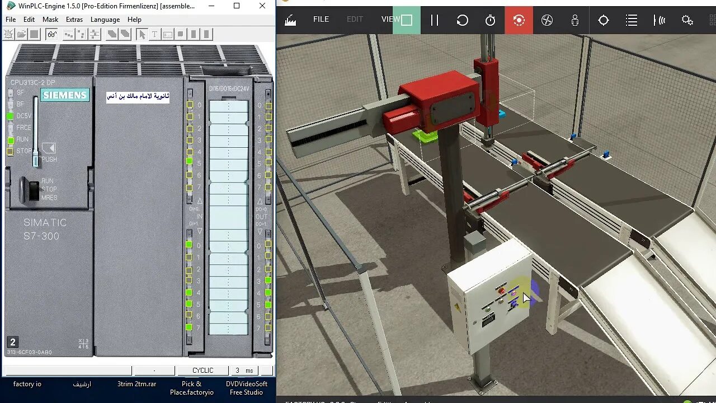Click the DC5V LED indicator on the CPU
The height and width of the screenshot is (403, 716).
tap(10, 116)
